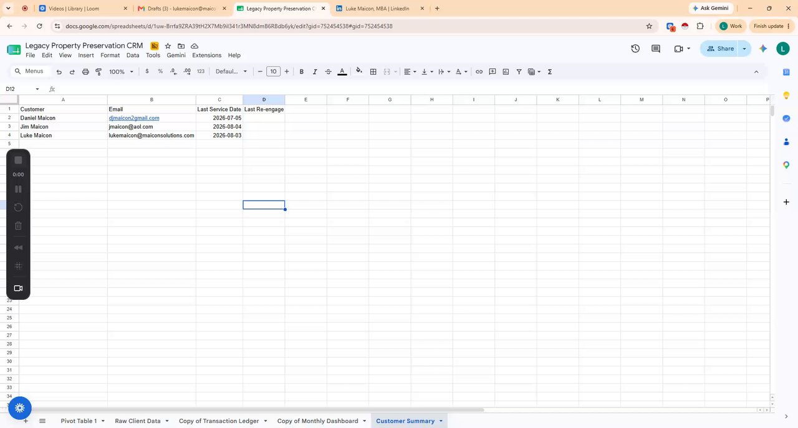Open the font Default dropdown
Screen dimensions: 798x428
[x=231, y=72]
